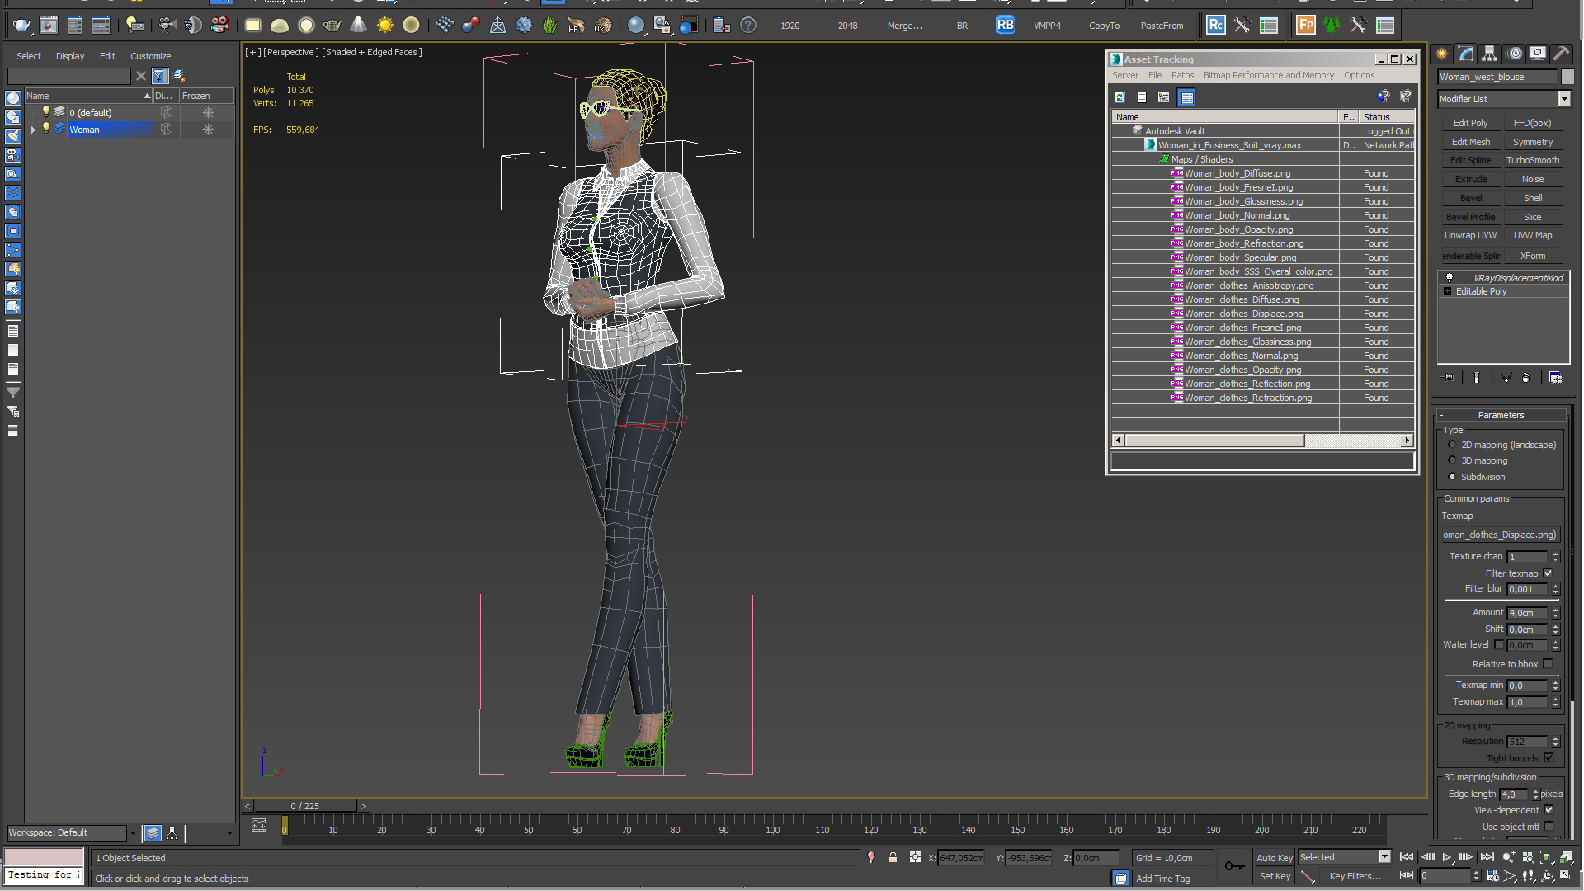Toggle the selection lock padlock icon
The image size is (1584, 891).
893,858
